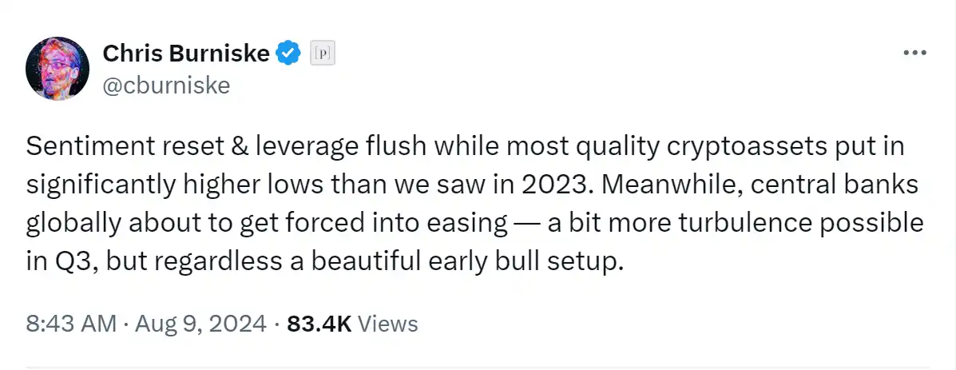The height and width of the screenshot is (370, 956).
Task: Open the Chris Burniske display name link
Action: point(186,54)
